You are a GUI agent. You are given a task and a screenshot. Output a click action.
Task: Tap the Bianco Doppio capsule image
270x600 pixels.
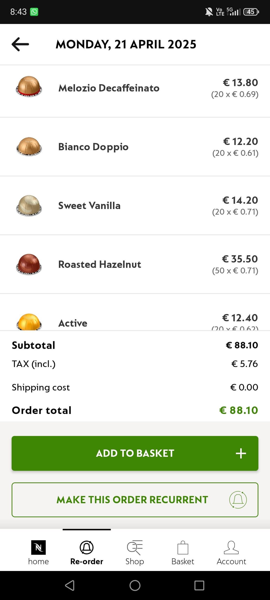(29, 146)
